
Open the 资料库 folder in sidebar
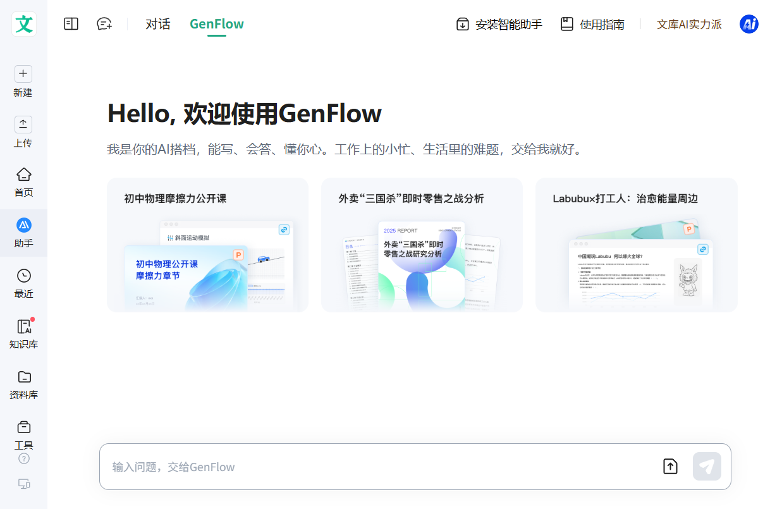pos(23,384)
